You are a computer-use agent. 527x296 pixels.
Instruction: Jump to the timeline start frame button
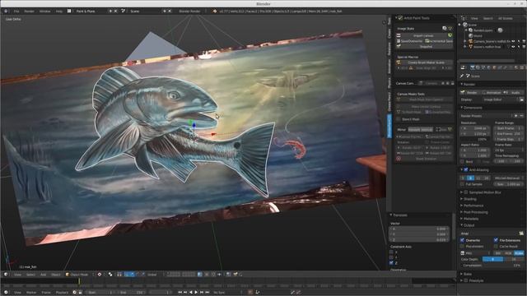pyautogui.click(x=180, y=293)
